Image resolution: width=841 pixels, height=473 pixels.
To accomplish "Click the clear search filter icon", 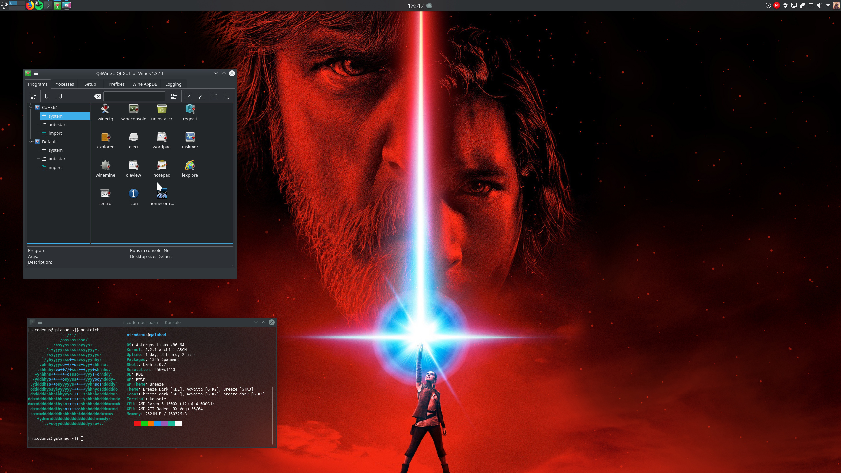I will tap(97, 96).
